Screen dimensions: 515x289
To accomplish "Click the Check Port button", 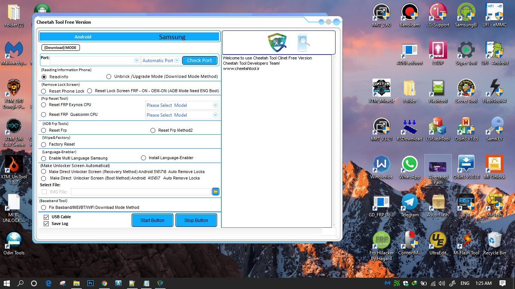I will (199, 60).
